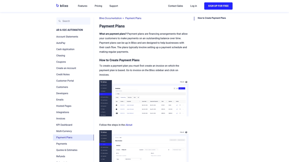Viewport: 289px width, 162px height.
Task: Open Customer Portal documentation
Action: tap(65, 81)
